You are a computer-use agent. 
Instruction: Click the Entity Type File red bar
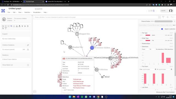pyautogui.click(x=148, y=40)
